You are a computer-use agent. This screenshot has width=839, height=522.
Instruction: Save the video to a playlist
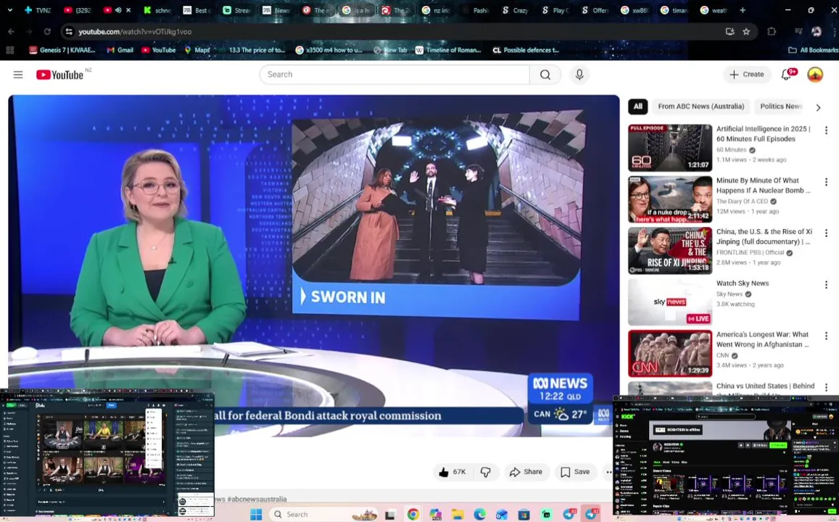575,472
